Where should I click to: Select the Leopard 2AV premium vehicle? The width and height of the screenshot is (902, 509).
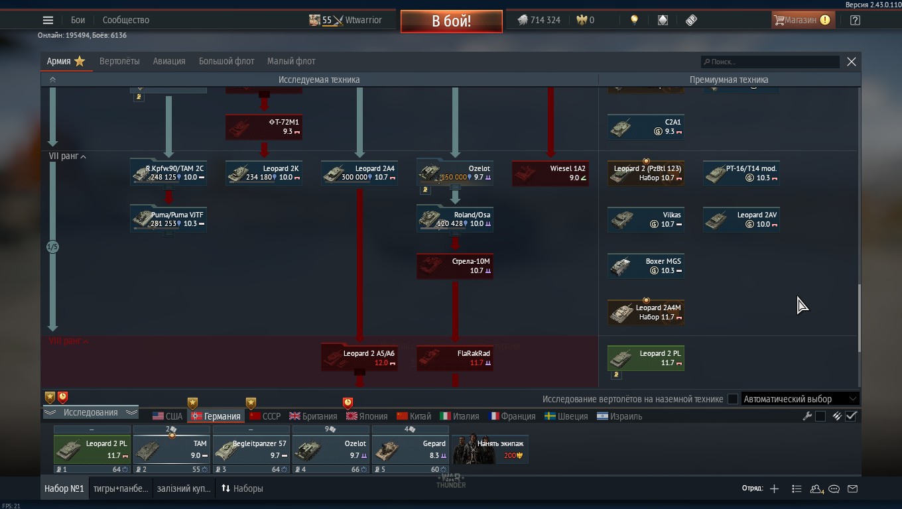741,219
